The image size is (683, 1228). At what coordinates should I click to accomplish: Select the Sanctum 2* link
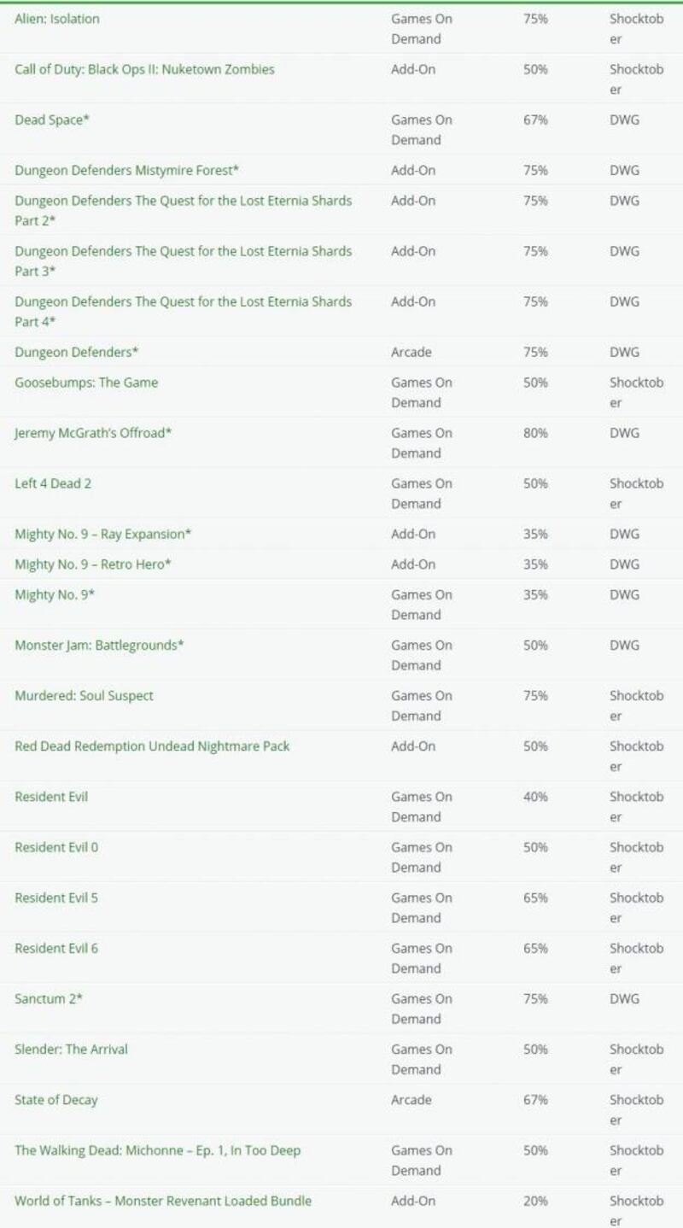point(49,999)
